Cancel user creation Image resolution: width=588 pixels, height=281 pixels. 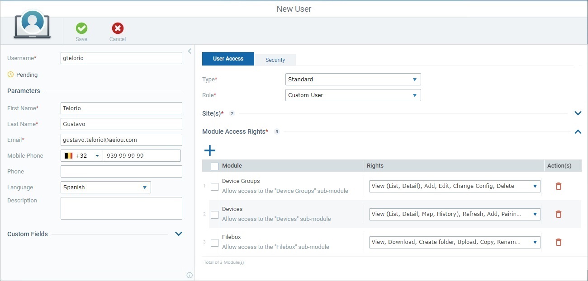point(117,31)
